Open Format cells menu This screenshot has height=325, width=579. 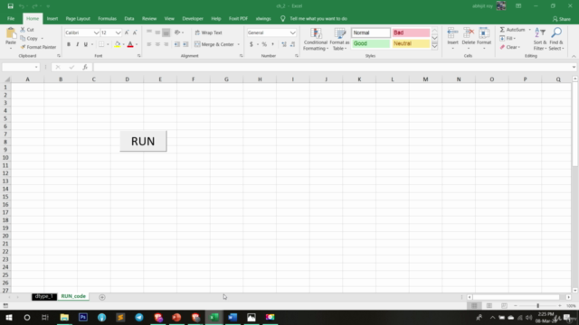pos(484,39)
